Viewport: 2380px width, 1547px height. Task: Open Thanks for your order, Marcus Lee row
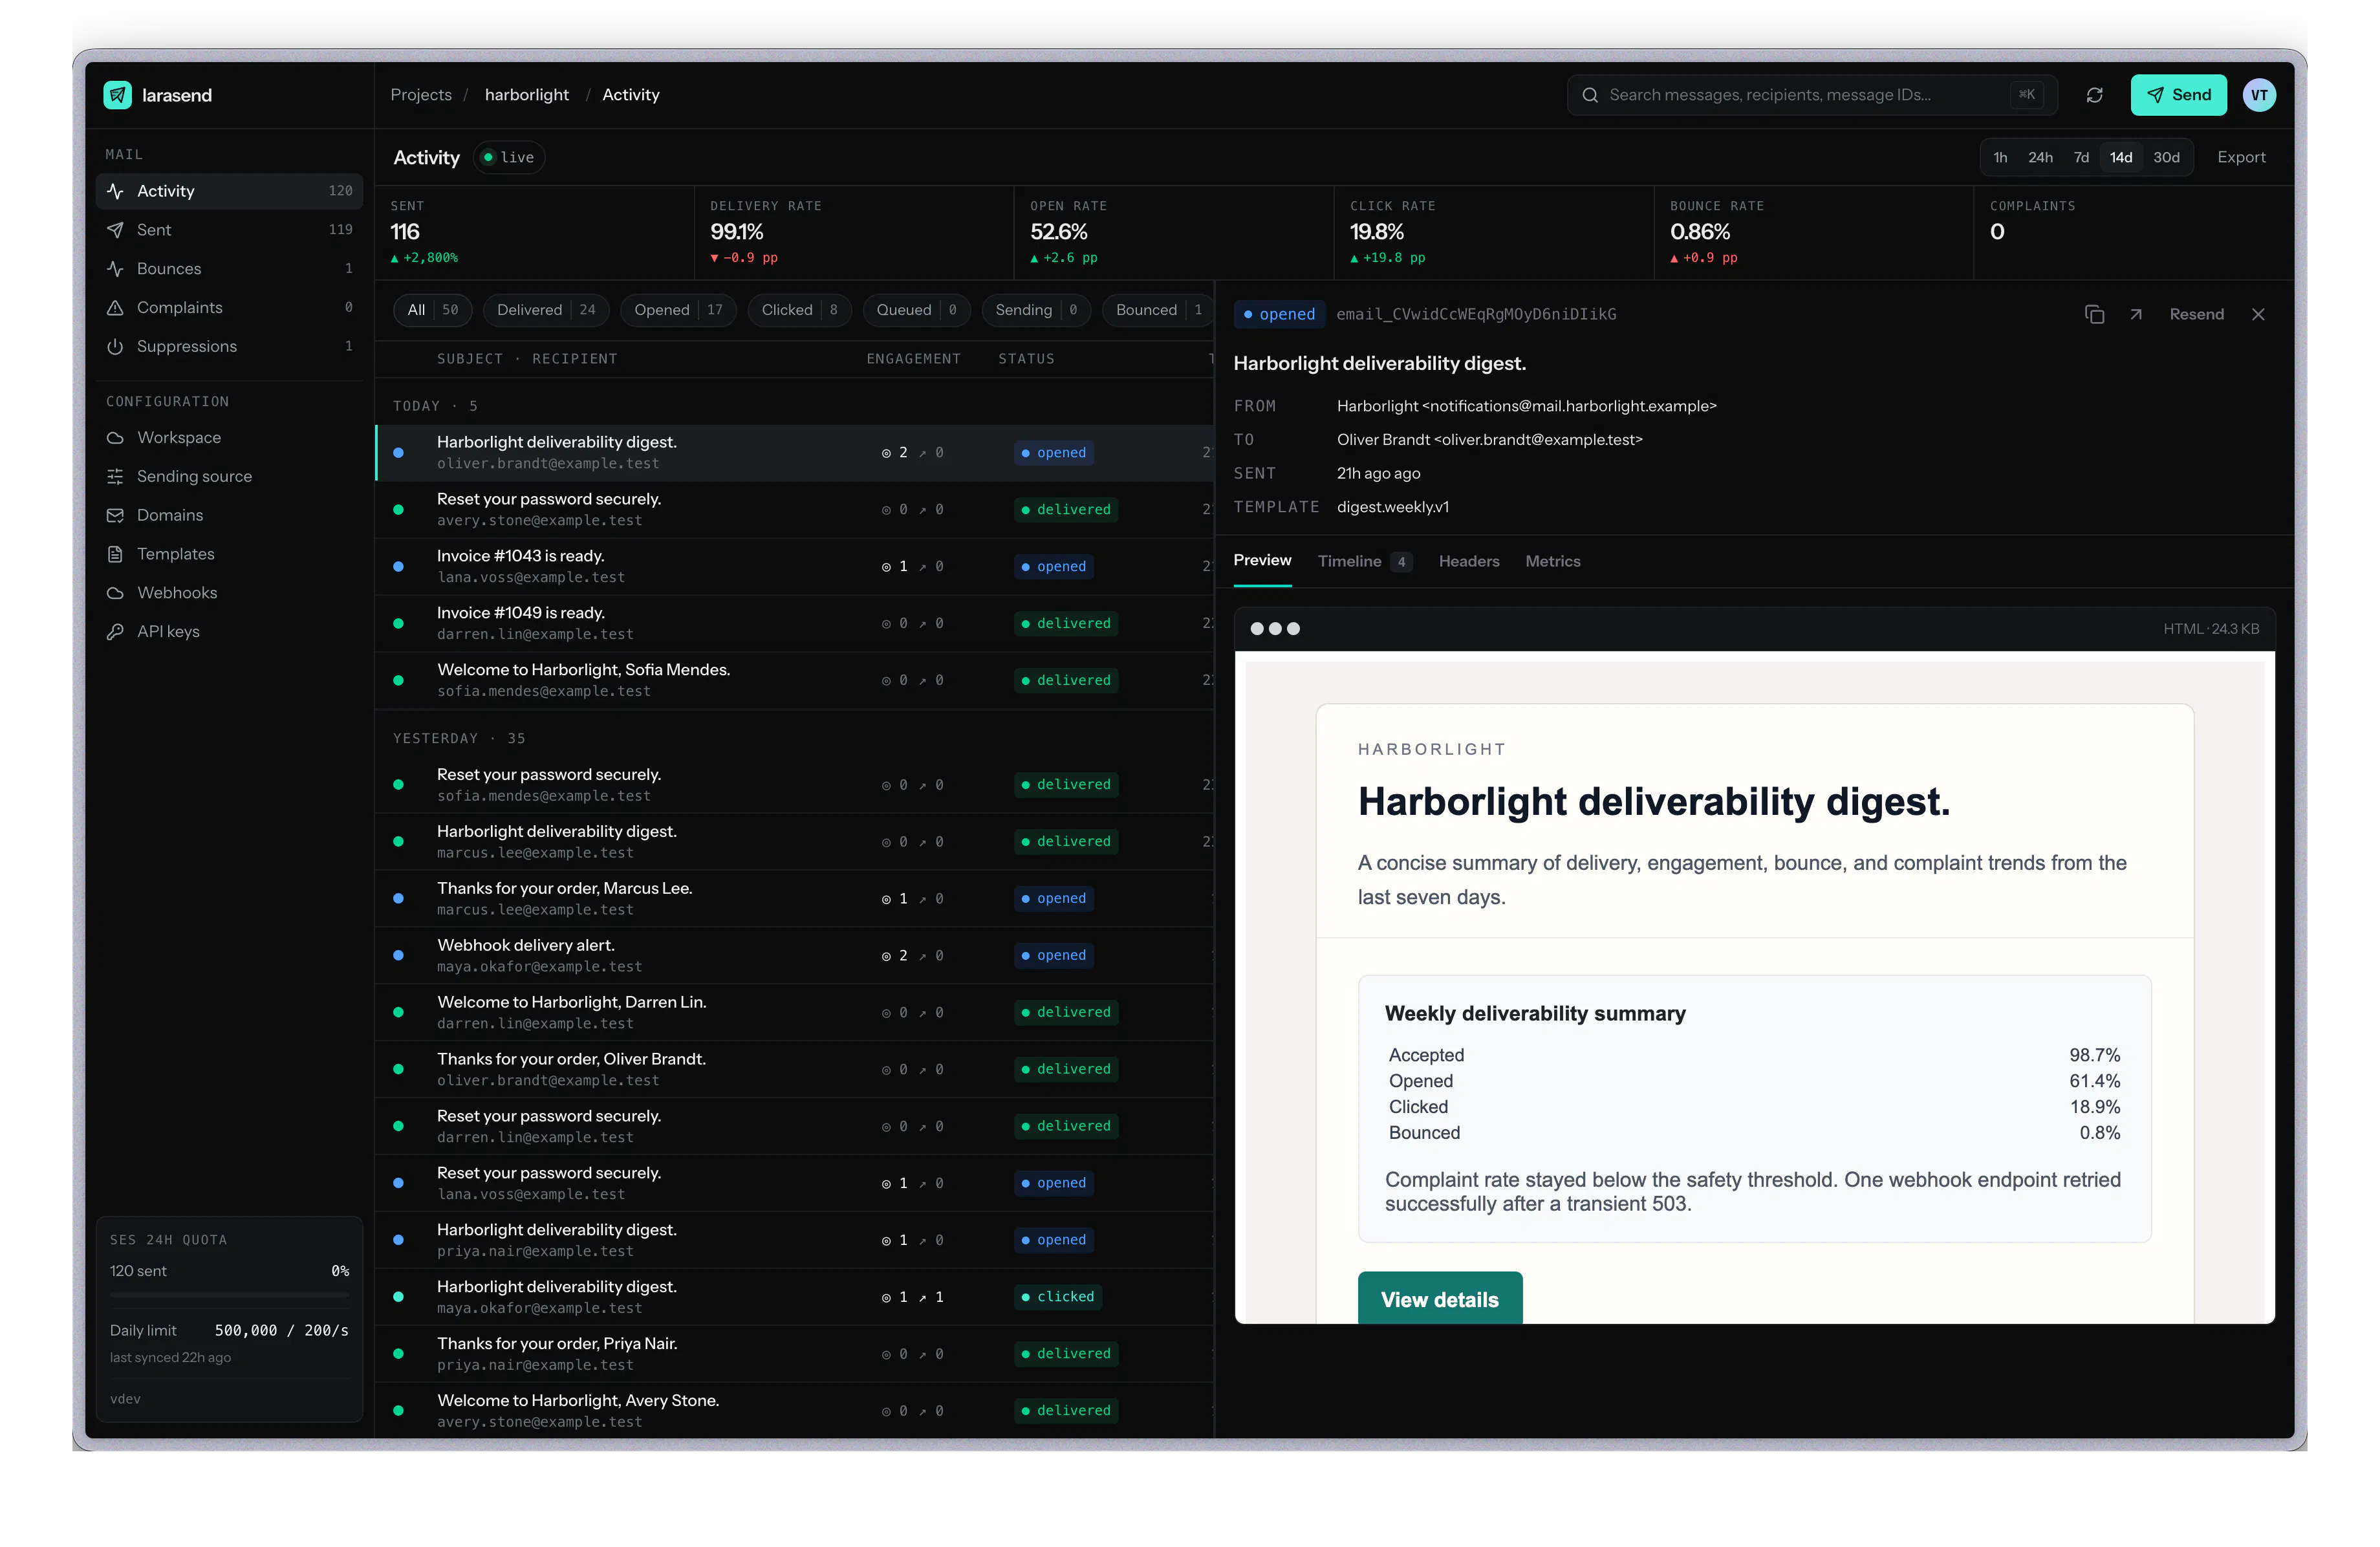click(x=795, y=899)
